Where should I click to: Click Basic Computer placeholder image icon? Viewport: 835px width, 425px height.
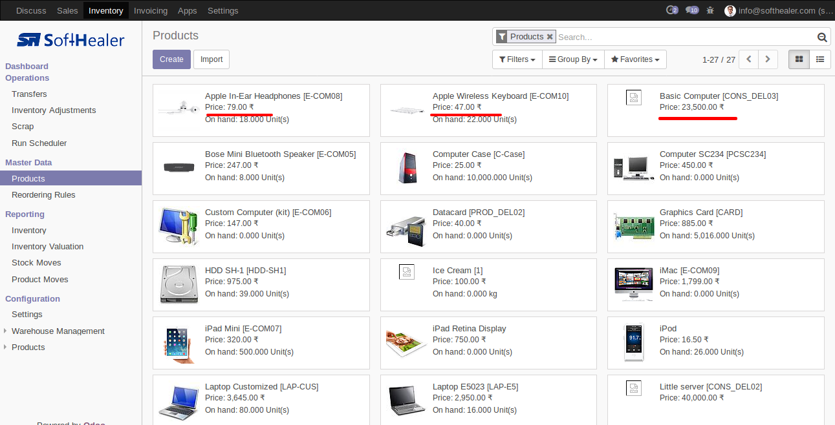click(634, 98)
